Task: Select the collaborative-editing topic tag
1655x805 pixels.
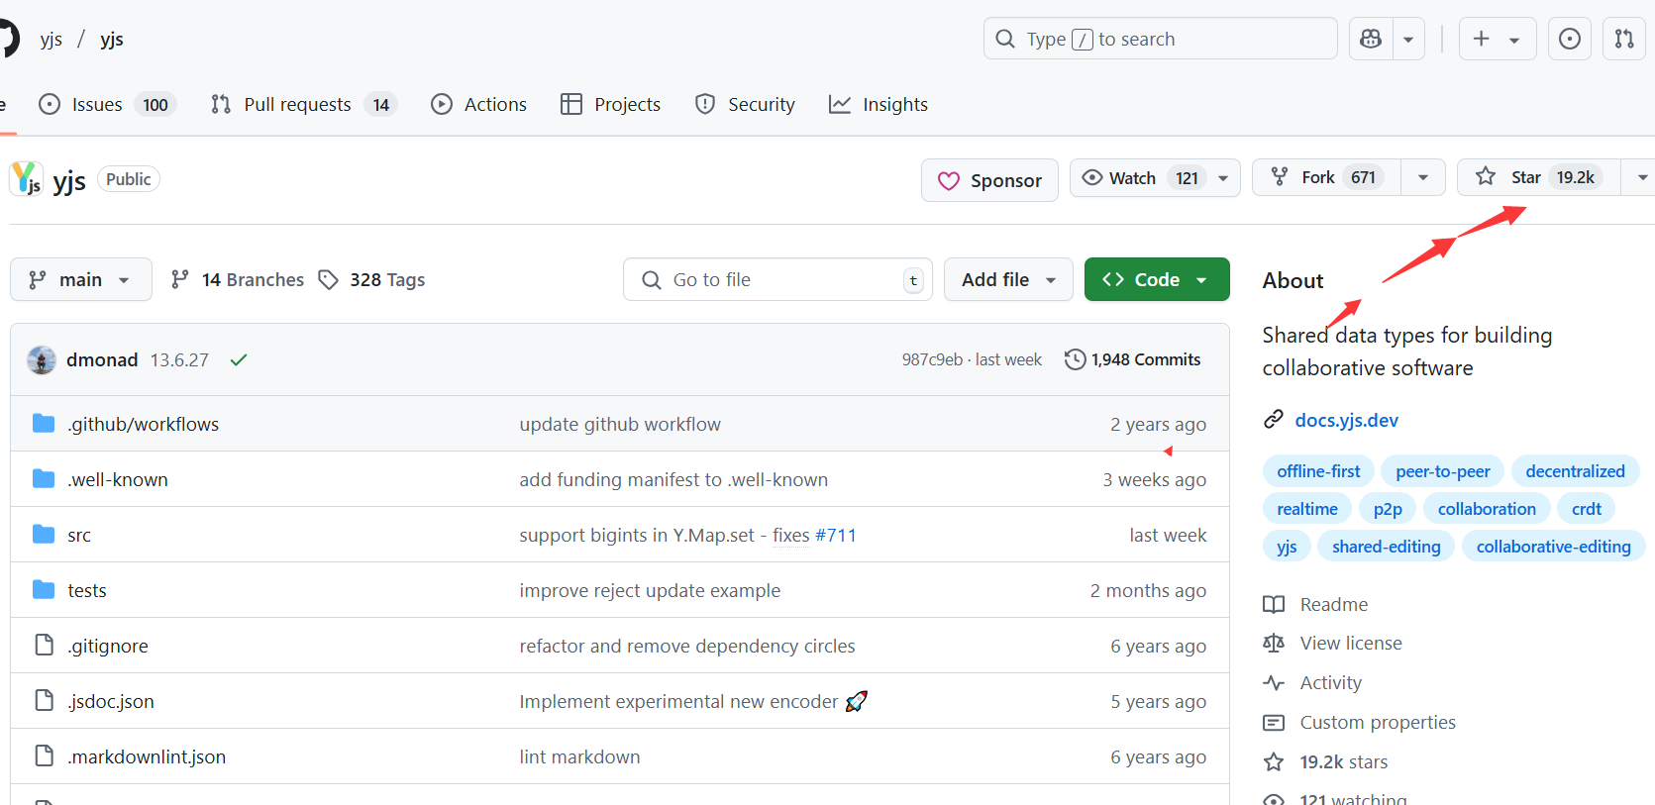Action: pos(1553,547)
